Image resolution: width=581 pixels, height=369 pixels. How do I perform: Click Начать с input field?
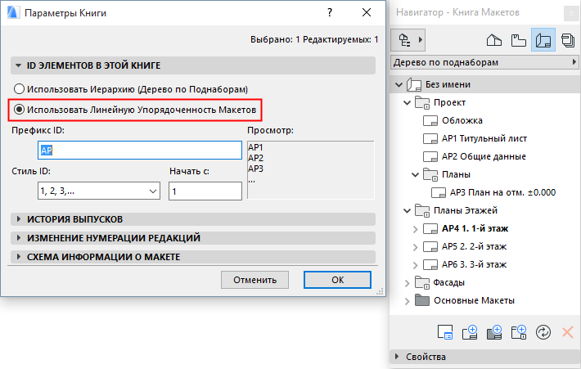[205, 191]
